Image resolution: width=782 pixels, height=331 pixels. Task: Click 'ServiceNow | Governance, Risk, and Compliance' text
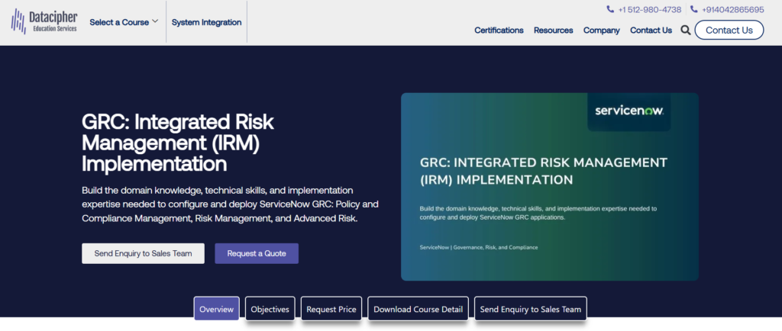[479, 247]
